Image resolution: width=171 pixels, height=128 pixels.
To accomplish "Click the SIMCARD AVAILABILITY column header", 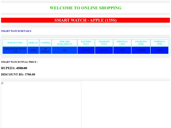I will (x=65, y=43).
